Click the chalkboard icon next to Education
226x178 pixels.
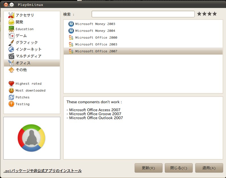point(11,29)
